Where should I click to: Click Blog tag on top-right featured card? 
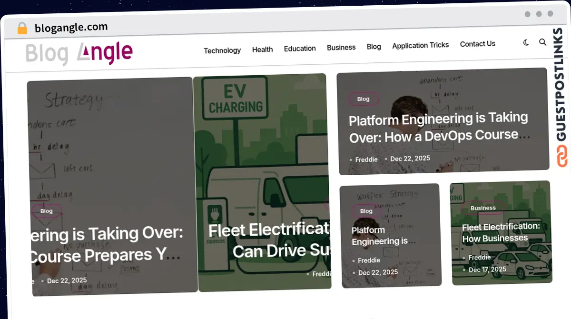pos(363,99)
